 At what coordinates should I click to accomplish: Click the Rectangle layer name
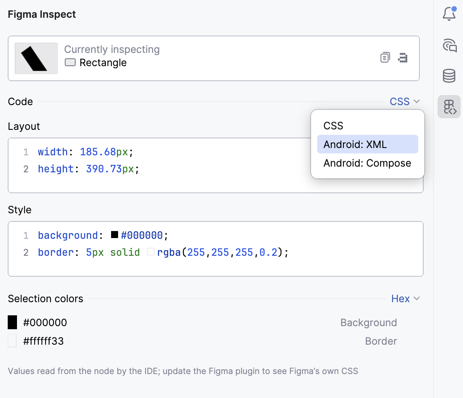[x=103, y=63]
